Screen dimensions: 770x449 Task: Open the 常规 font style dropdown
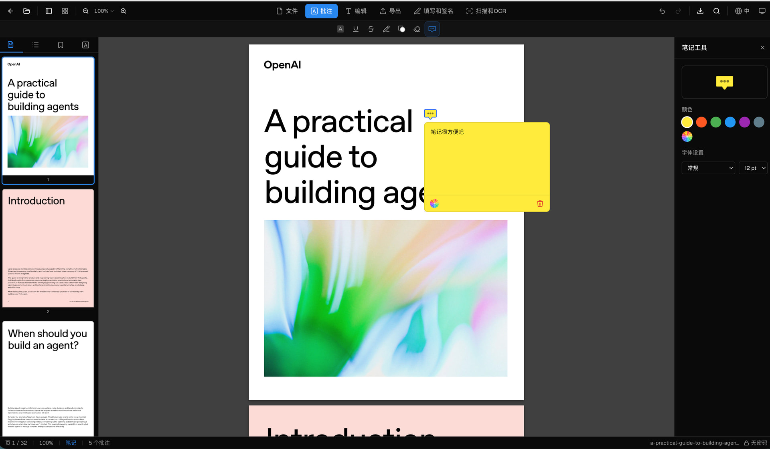point(708,168)
